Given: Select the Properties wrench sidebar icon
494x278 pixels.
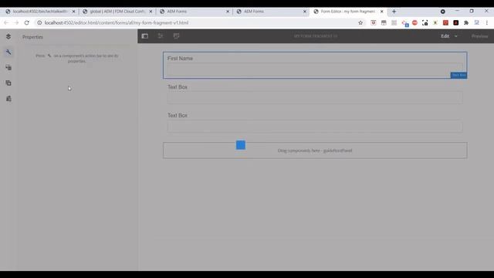Looking at the screenshot, I should pos(8,52).
